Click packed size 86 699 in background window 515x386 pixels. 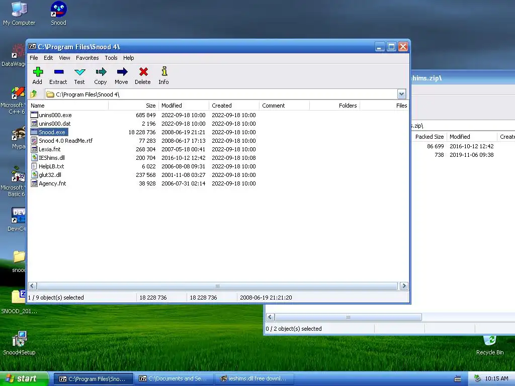pos(435,146)
